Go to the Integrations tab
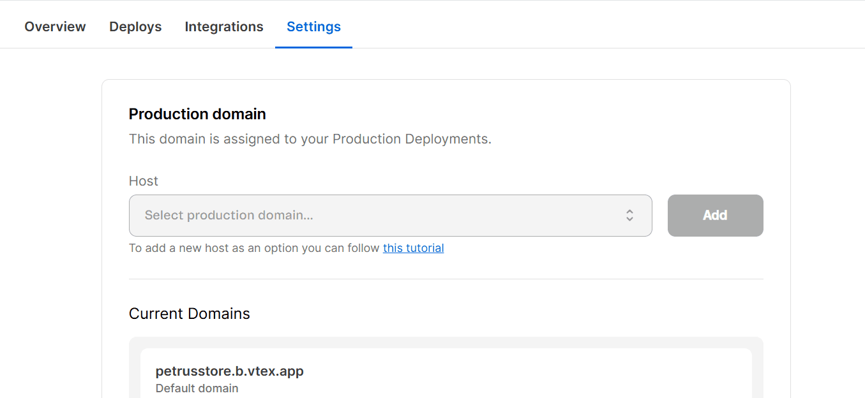 [x=224, y=27]
